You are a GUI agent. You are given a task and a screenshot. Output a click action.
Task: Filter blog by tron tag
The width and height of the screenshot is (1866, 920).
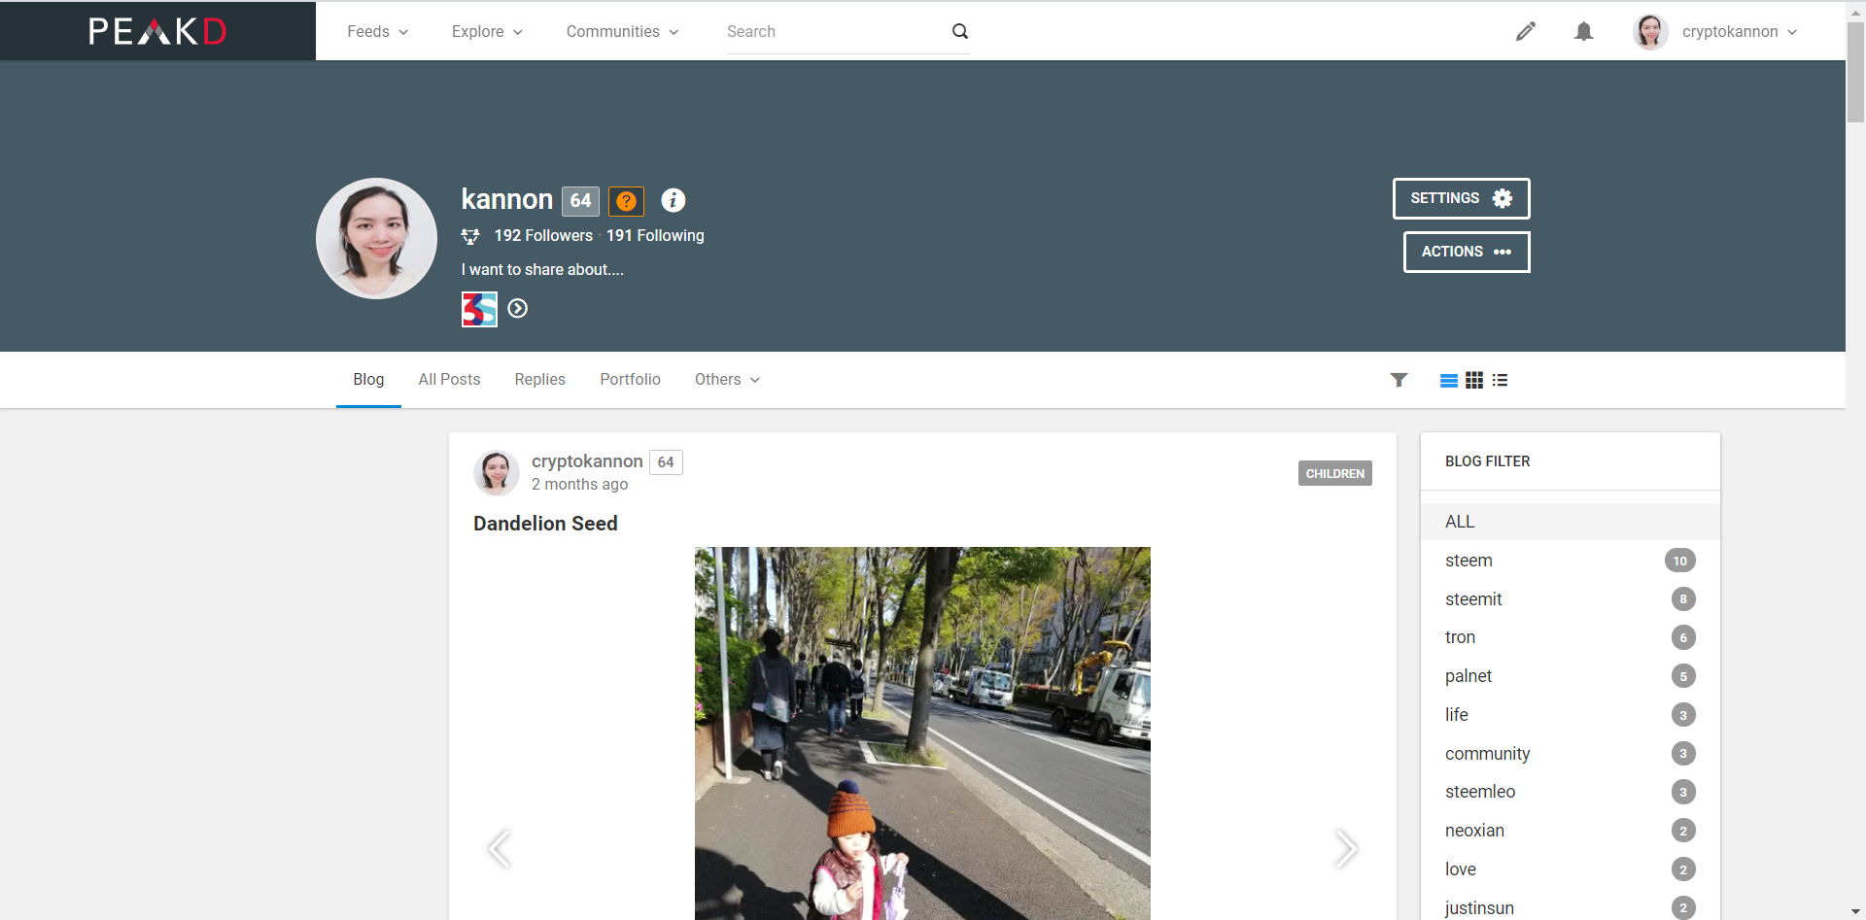point(1571,637)
